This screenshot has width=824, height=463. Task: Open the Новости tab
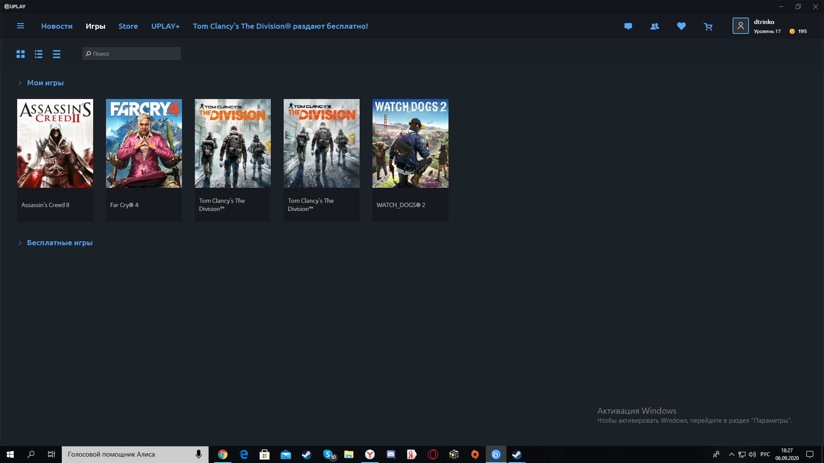tap(57, 26)
